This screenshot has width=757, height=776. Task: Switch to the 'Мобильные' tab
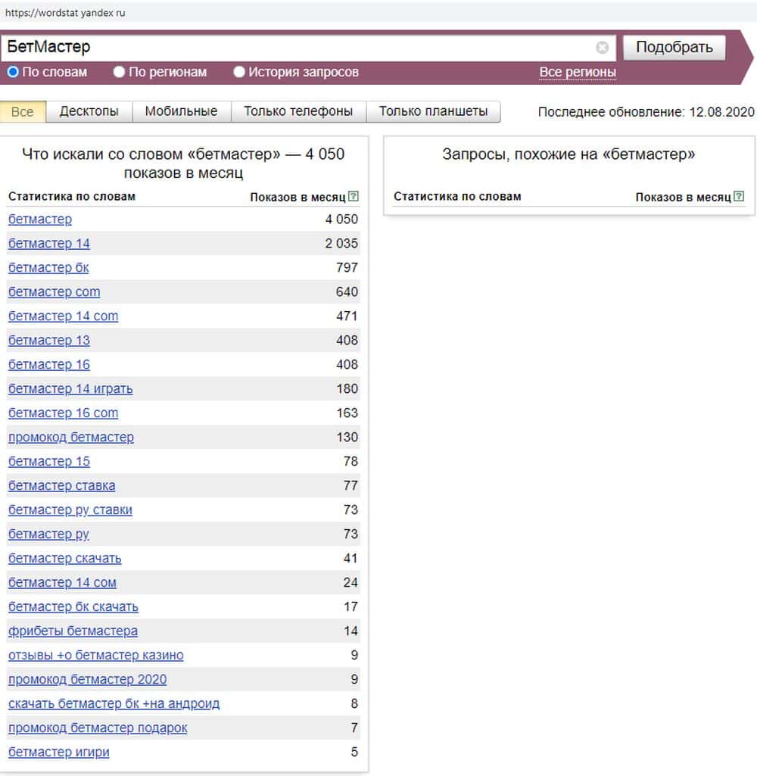[x=181, y=111]
